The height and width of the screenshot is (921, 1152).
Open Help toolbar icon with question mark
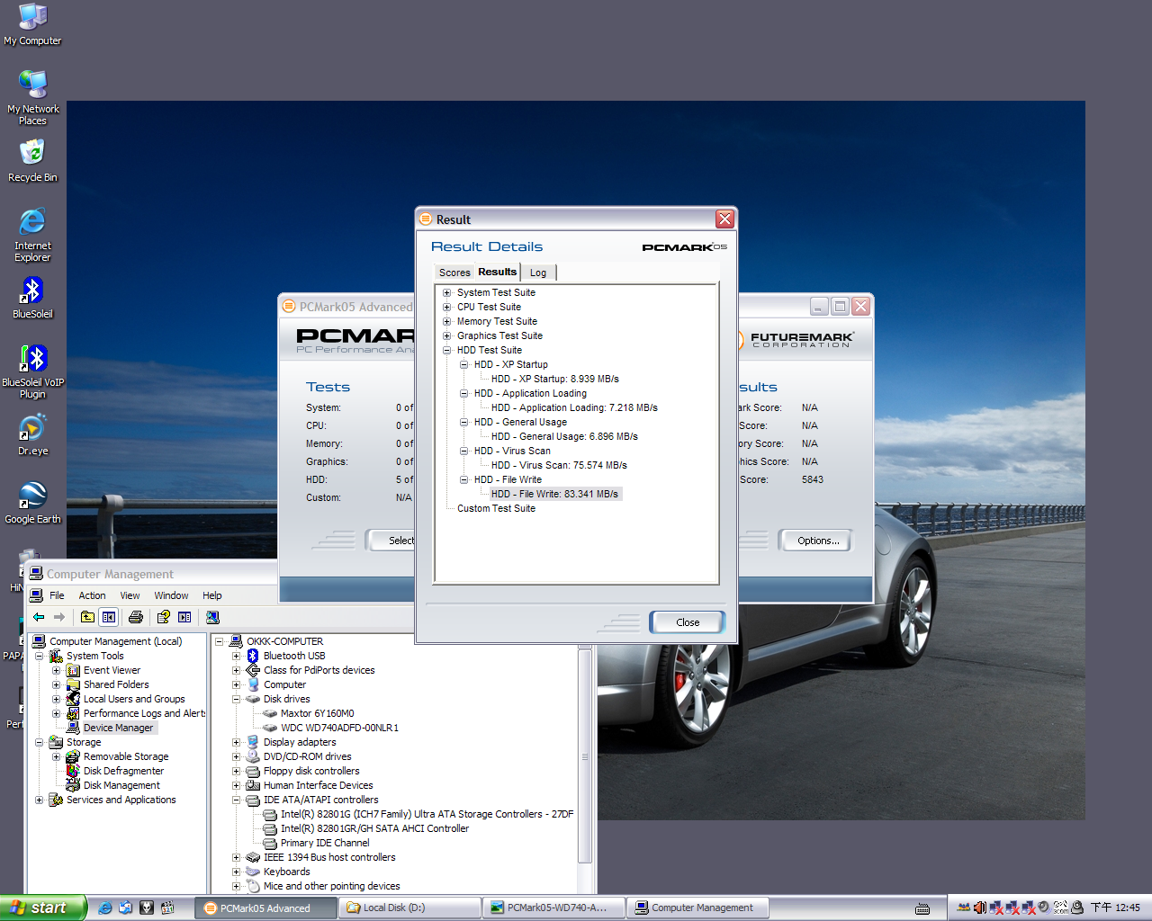pyautogui.click(x=163, y=617)
